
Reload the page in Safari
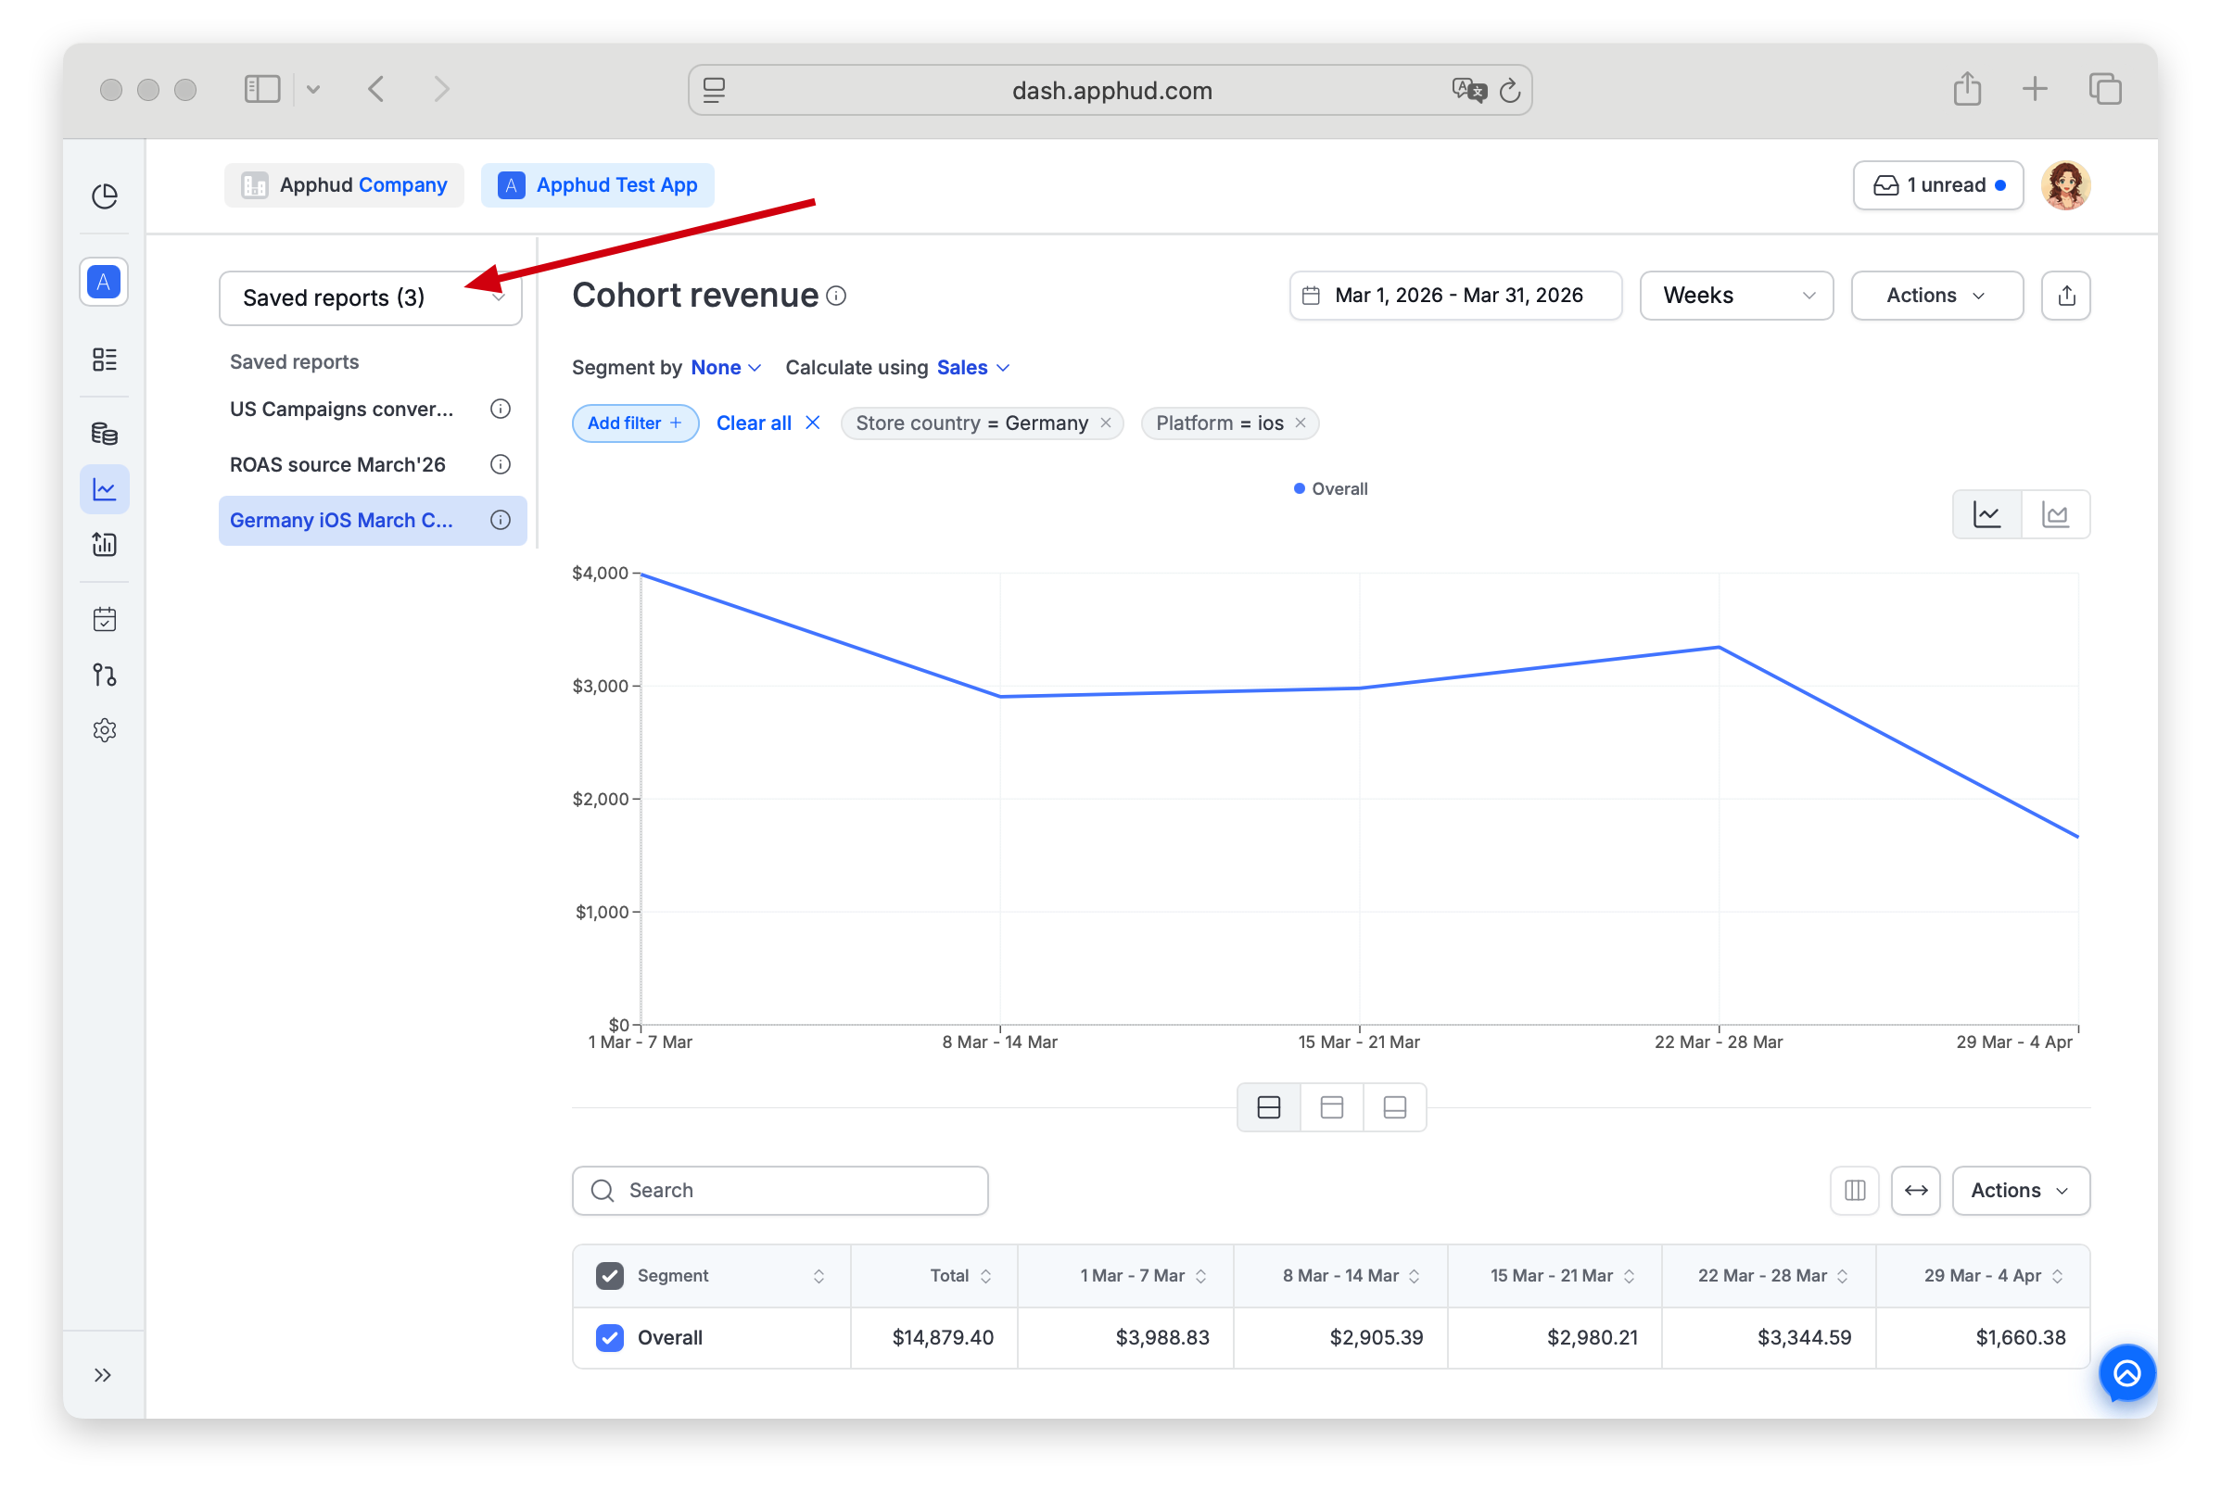(x=1510, y=91)
